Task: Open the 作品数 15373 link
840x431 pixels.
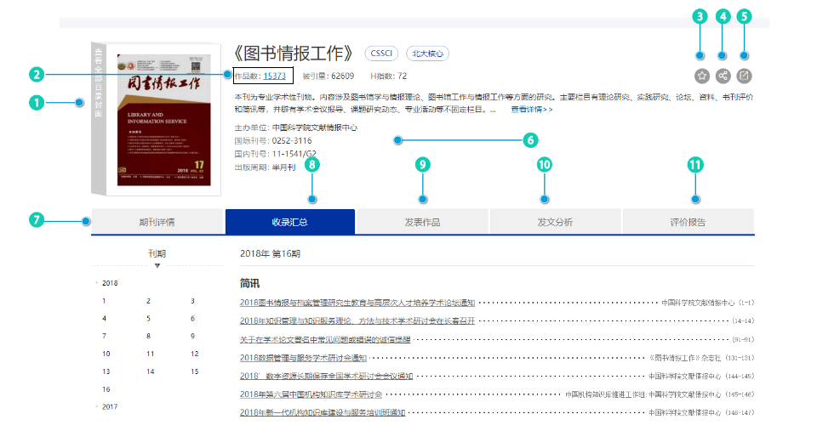Action: (x=274, y=76)
